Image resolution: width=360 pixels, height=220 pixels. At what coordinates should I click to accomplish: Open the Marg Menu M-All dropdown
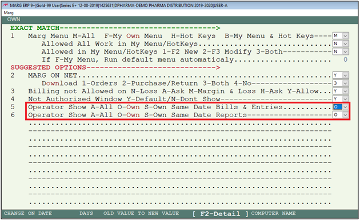(345, 36)
